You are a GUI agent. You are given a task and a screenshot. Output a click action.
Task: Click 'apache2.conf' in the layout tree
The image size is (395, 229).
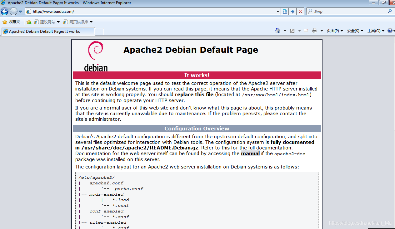106,183
